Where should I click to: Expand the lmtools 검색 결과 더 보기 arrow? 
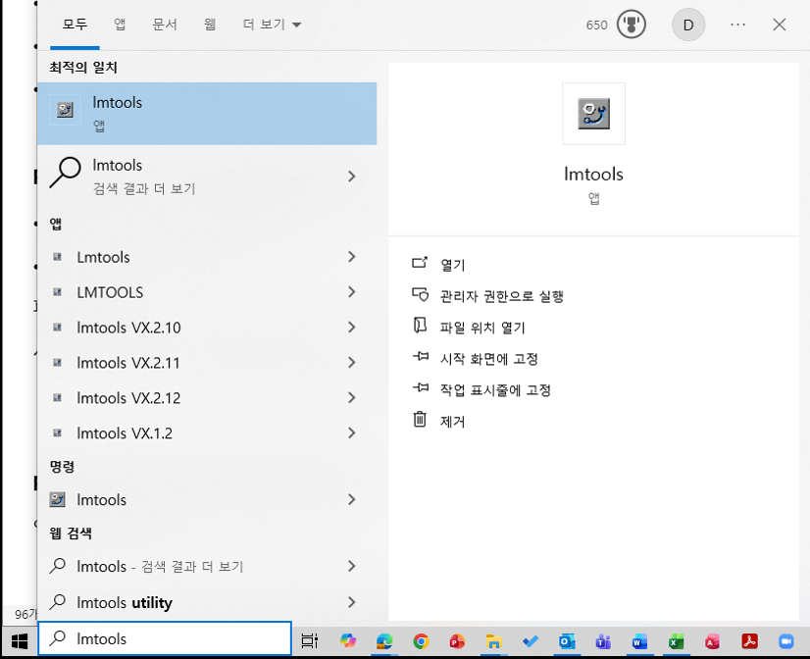(x=352, y=177)
